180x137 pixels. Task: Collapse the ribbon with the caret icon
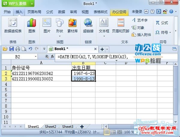pos(146,12)
